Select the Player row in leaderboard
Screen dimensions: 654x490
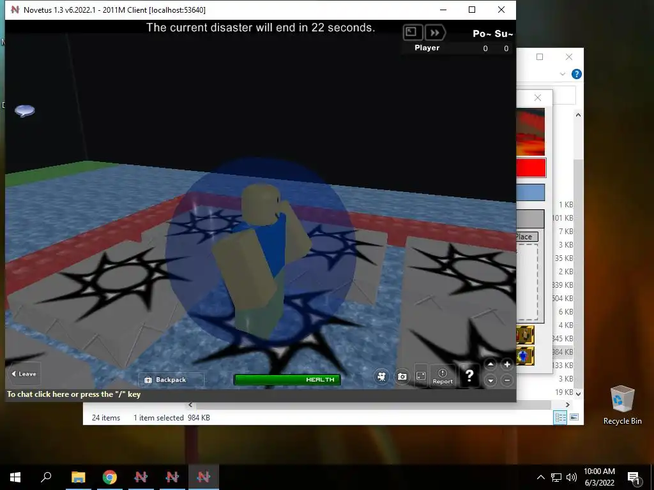457,48
